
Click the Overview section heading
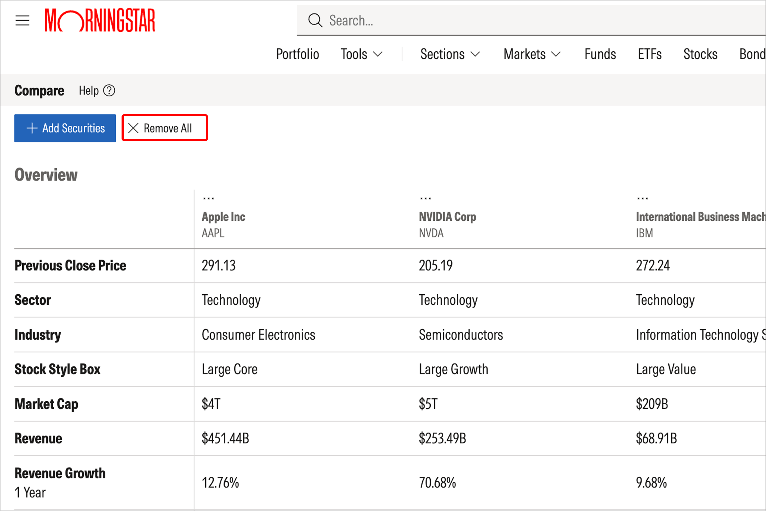(46, 175)
